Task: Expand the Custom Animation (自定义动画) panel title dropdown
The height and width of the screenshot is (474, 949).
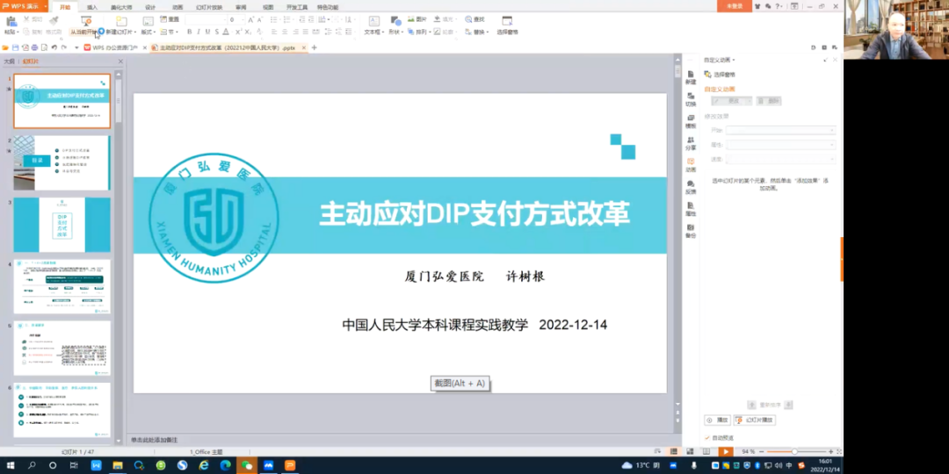Action: [x=734, y=61]
